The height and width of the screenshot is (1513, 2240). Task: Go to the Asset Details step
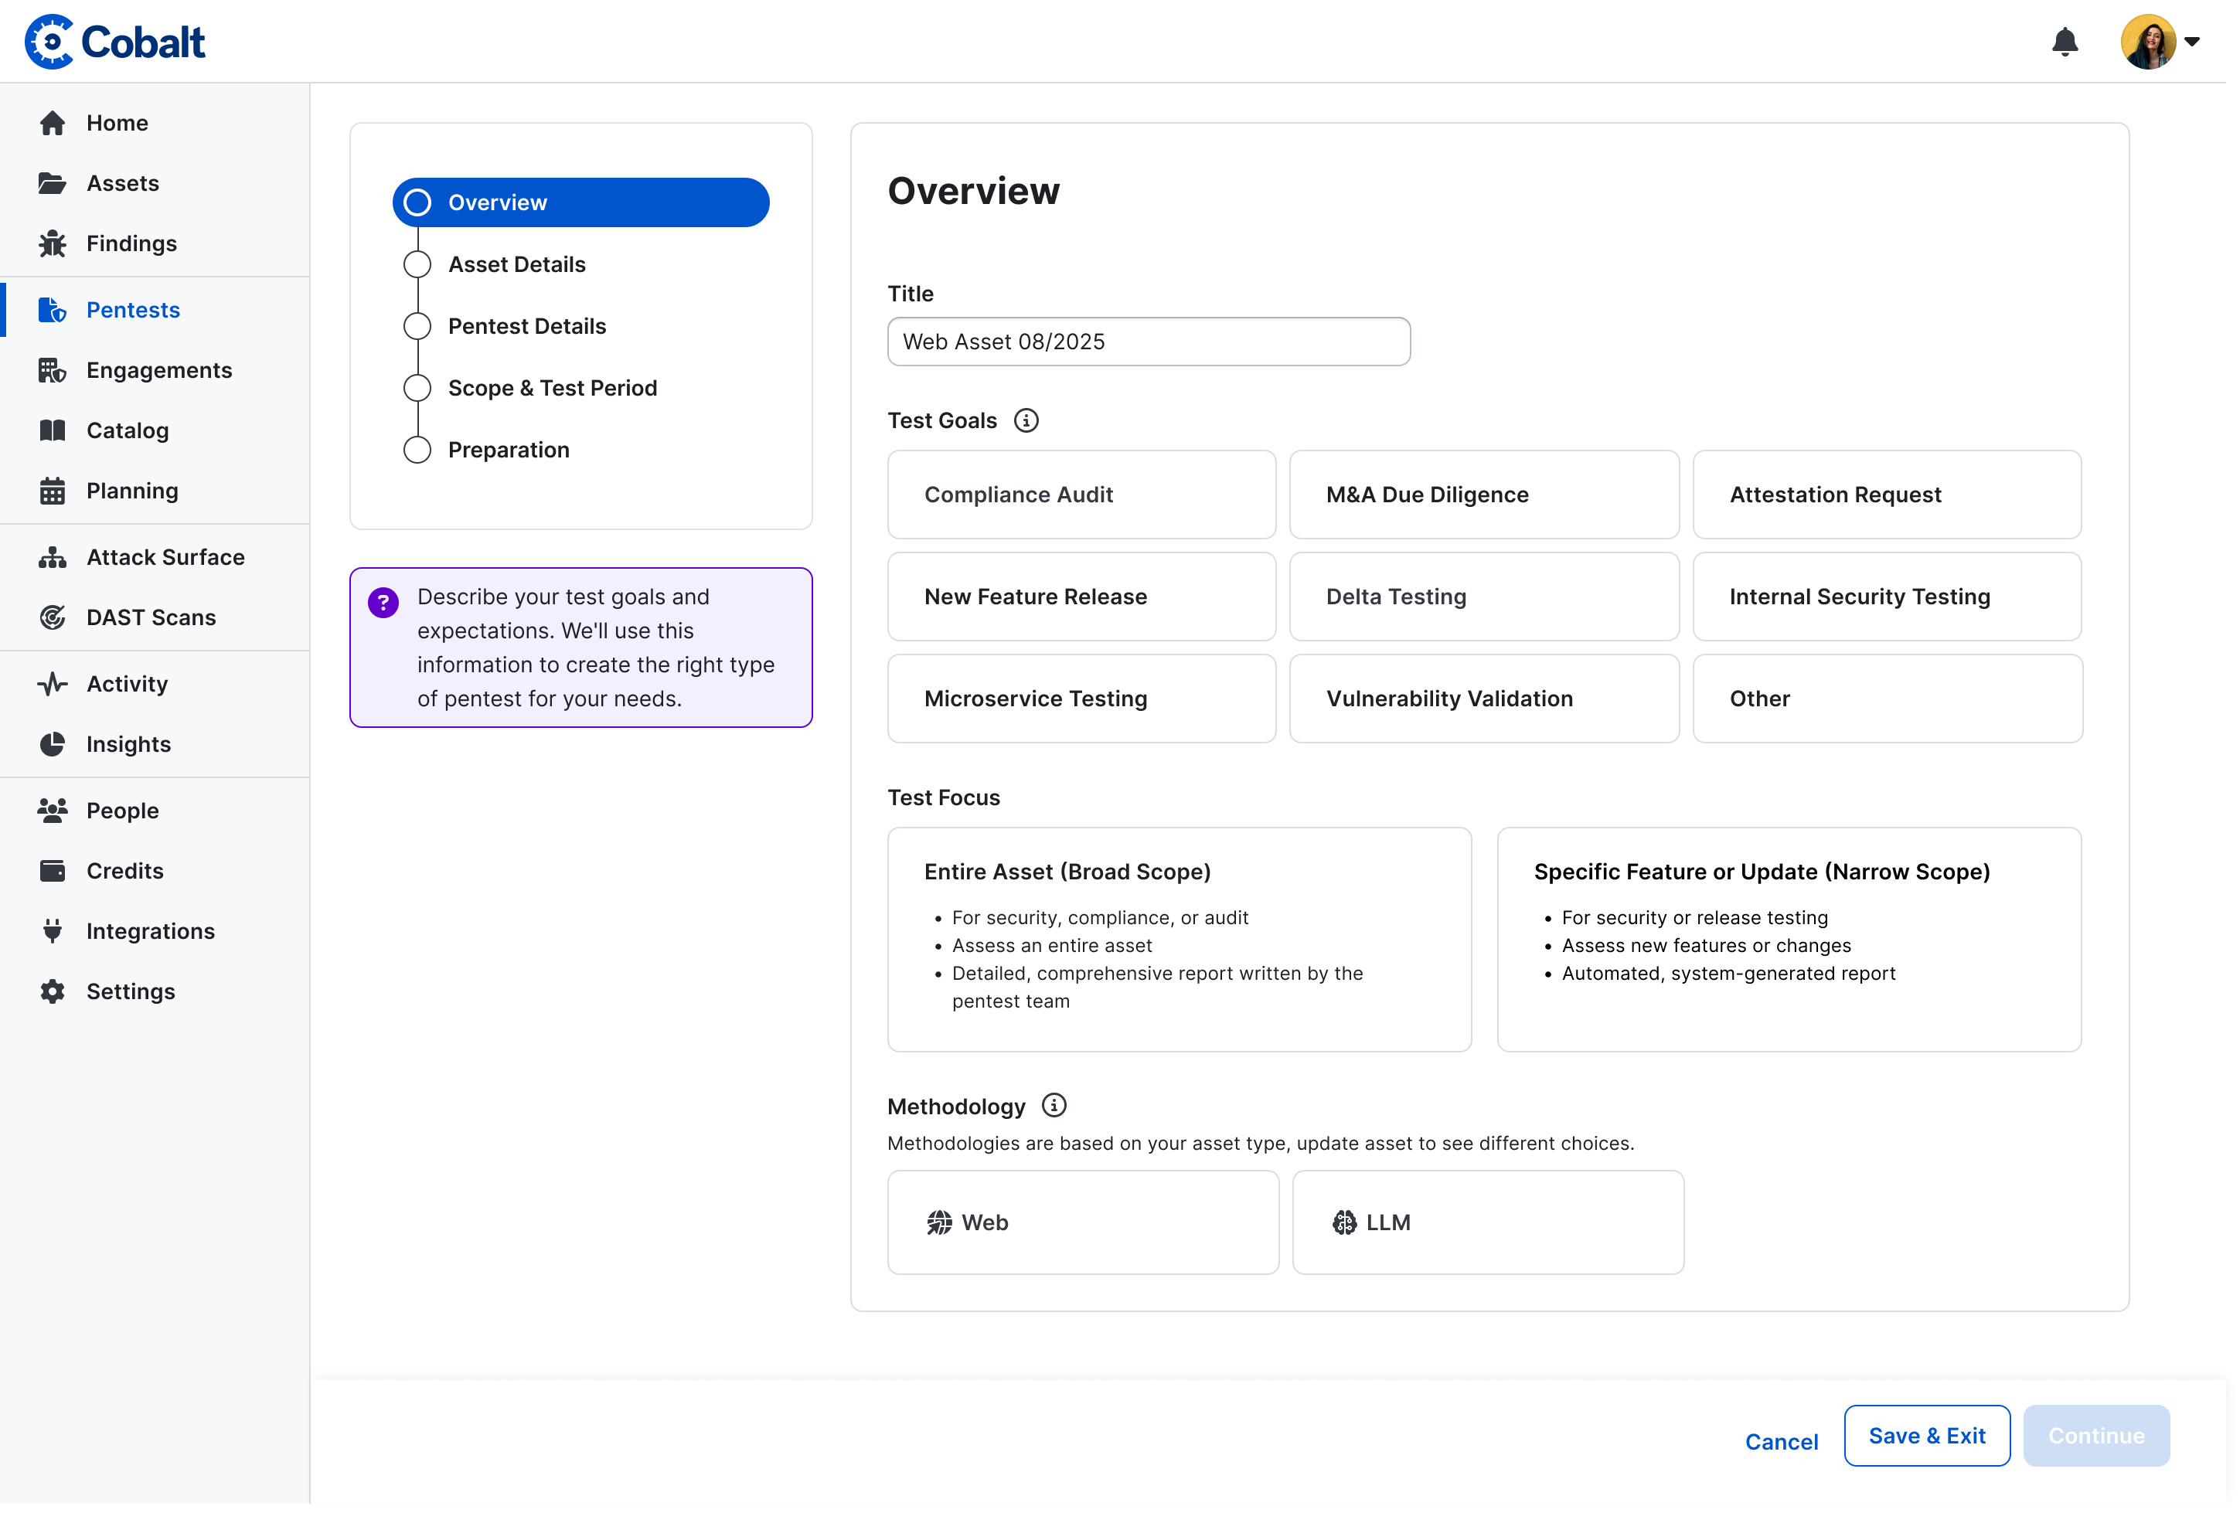click(x=516, y=264)
